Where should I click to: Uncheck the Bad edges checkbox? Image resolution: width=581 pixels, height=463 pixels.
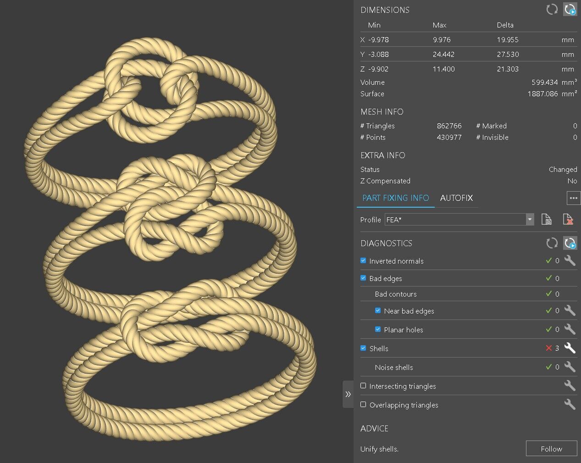pyautogui.click(x=363, y=278)
